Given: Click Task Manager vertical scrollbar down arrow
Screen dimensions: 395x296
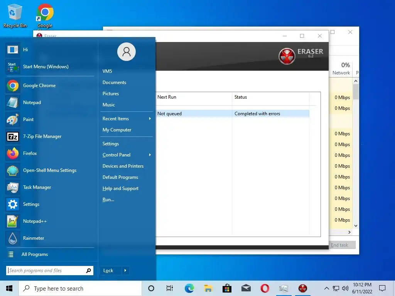Looking at the screenshot, I should pyautogui.click(x=356, y=226).
